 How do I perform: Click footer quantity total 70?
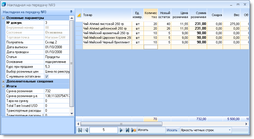pos(151,119)
